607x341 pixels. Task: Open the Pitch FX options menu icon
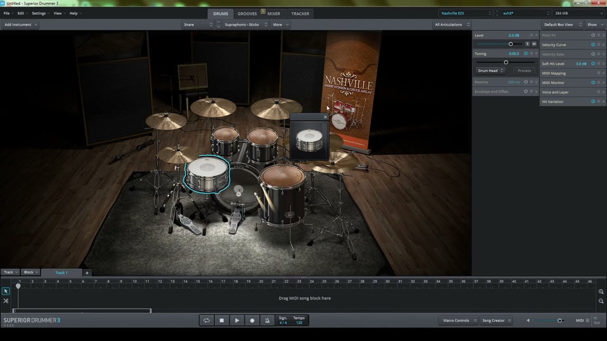(x=598, y=36)
